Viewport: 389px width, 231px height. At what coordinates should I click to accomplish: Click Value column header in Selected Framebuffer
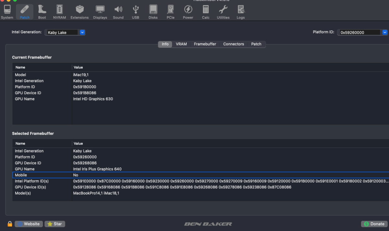pyautogui.click(x=230, y=143)
